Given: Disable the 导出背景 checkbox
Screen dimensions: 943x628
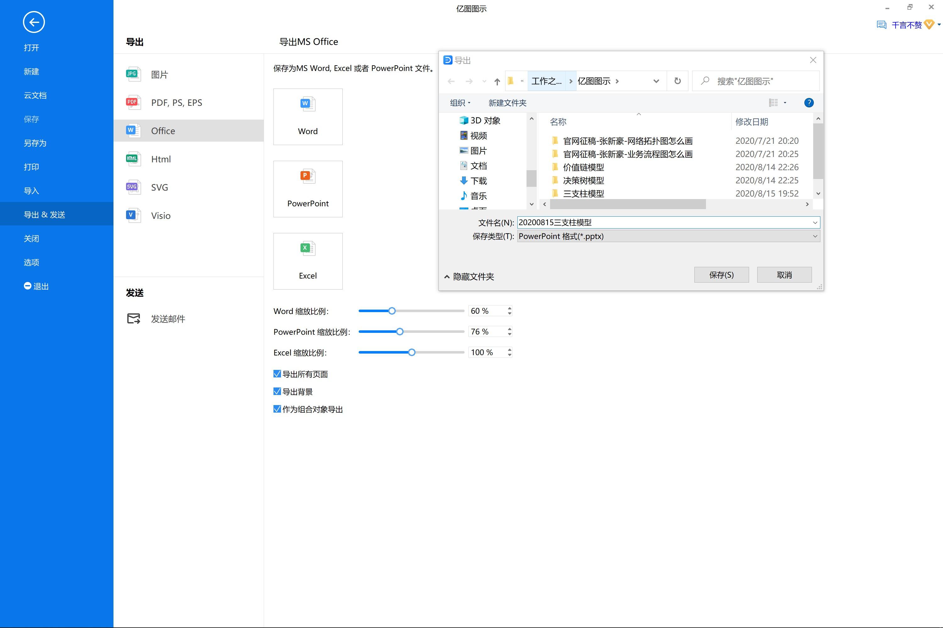Looking at the screenshot, I should point(276,391).
